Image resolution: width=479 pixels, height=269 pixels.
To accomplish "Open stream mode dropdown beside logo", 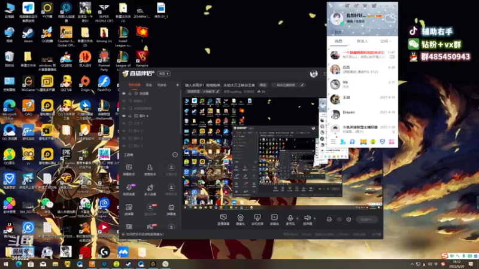I will [163, 74].
